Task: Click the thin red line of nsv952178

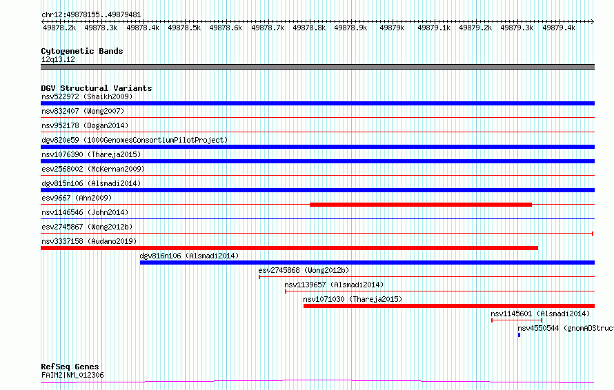Action: 317,132
